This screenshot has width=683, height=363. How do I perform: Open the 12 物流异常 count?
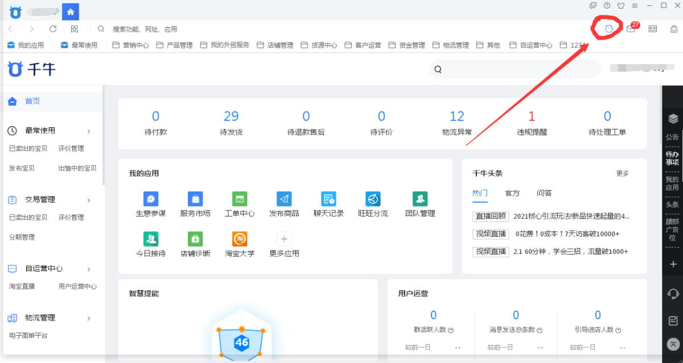click(457, 116)
